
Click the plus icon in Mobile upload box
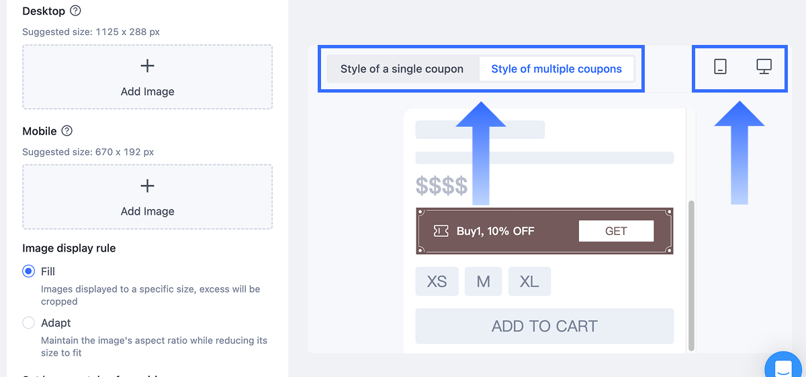pyautogui.click(x=147, y=186)
